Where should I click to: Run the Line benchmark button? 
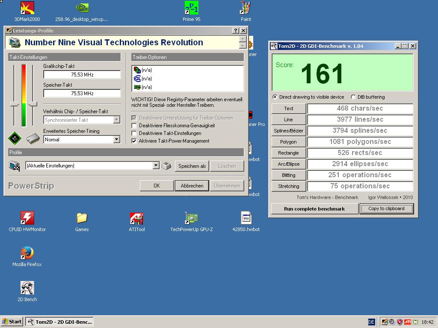[x=289, y=120]
